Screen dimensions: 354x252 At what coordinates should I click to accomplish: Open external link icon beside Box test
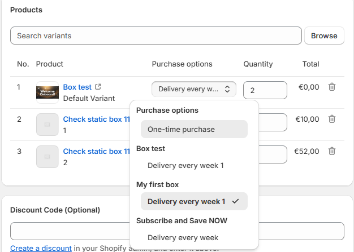click(x=98, y=87)
